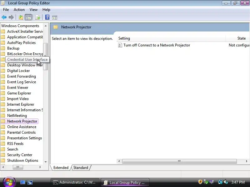Select Internet Information Services folder
250x187 pixels.
25,110
